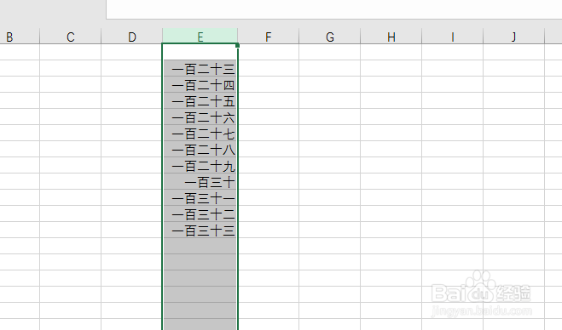Select column D header
562x330 pixels.
[132, 37]
